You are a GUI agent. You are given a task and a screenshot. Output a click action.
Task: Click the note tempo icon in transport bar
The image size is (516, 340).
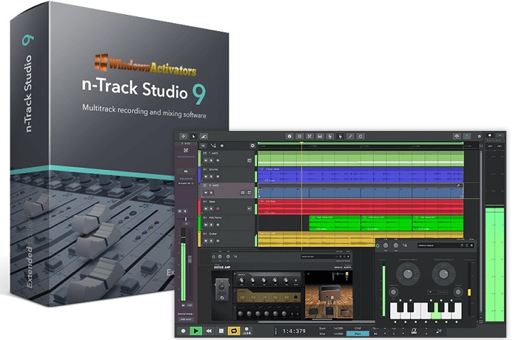(439, 331)
